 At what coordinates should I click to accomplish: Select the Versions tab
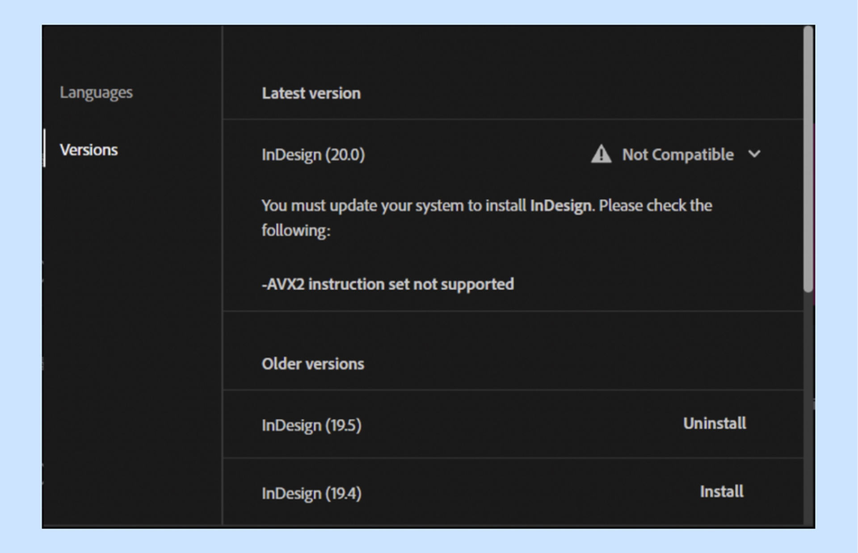pos(88,150)
